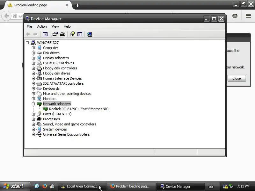Viewport: 255px width, 191px height.
Task: Click the Forward arrow in Device Manager toolbar
Action: [35, 34]
